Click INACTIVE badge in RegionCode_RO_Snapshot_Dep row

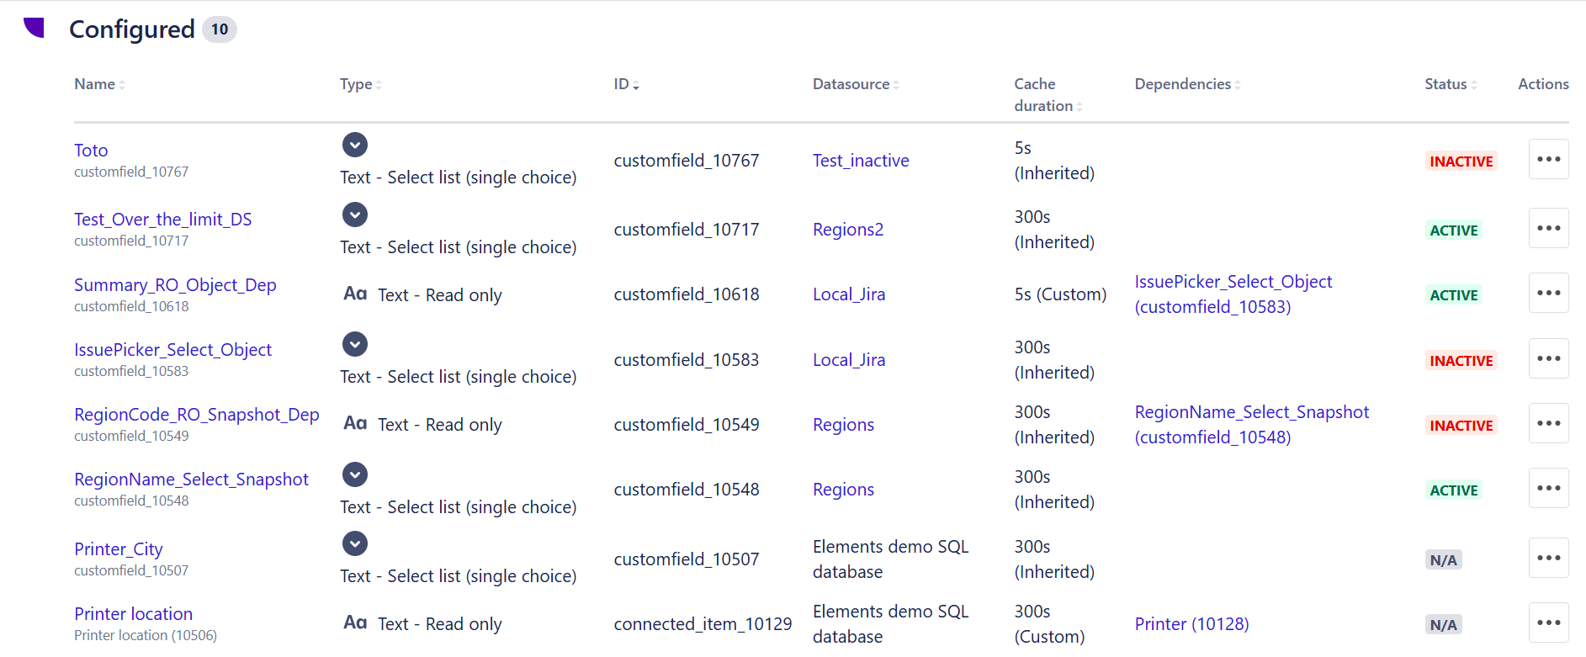(x=1461, y=426)
